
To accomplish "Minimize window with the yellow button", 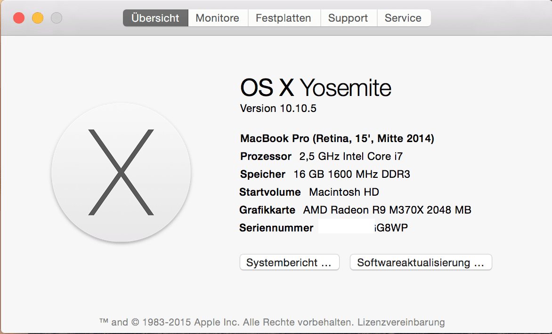I will (38, 17).
